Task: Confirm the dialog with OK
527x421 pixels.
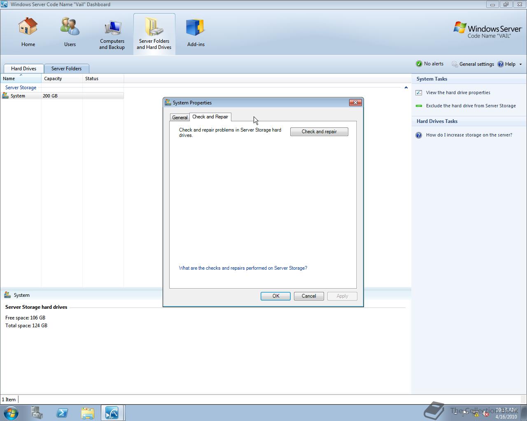Action: tap(275, 296)
